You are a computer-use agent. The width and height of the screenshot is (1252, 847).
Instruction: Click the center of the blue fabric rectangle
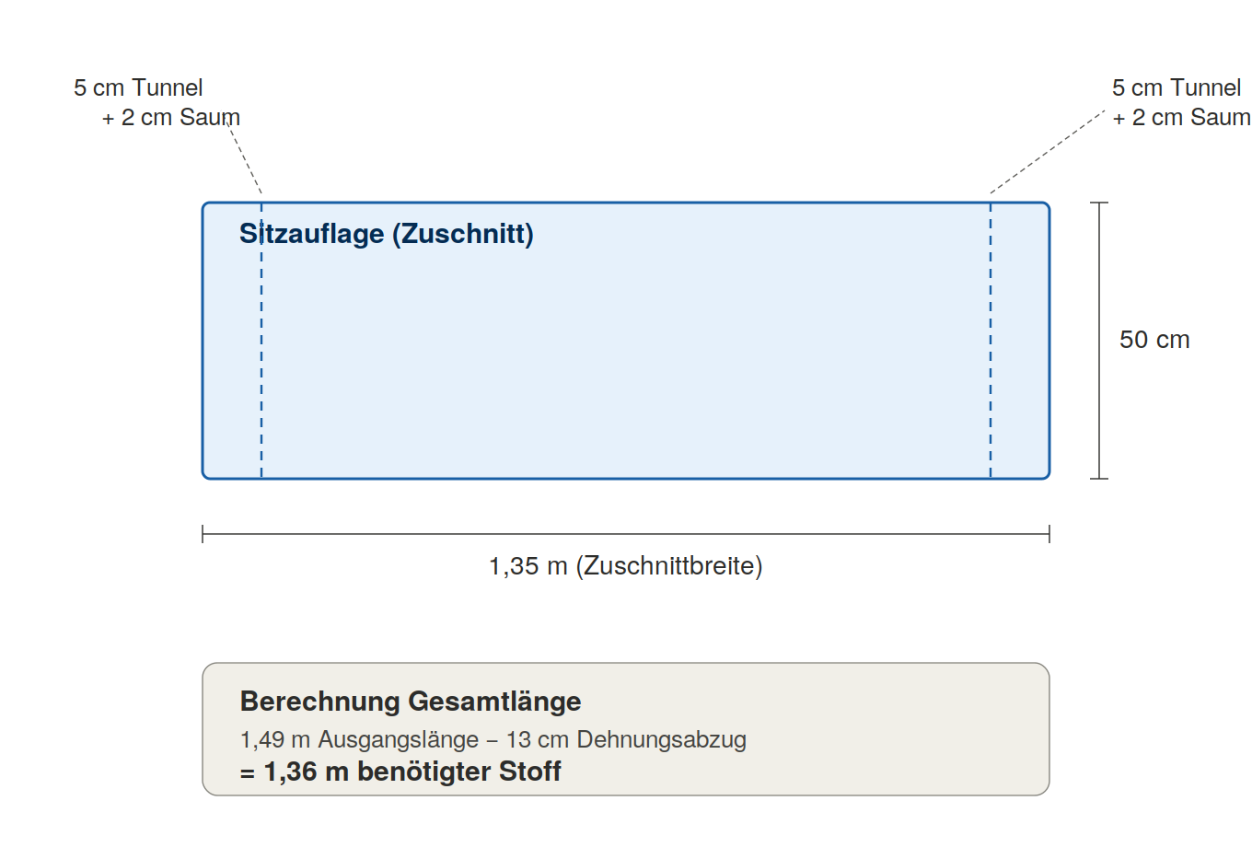[626, 341]
